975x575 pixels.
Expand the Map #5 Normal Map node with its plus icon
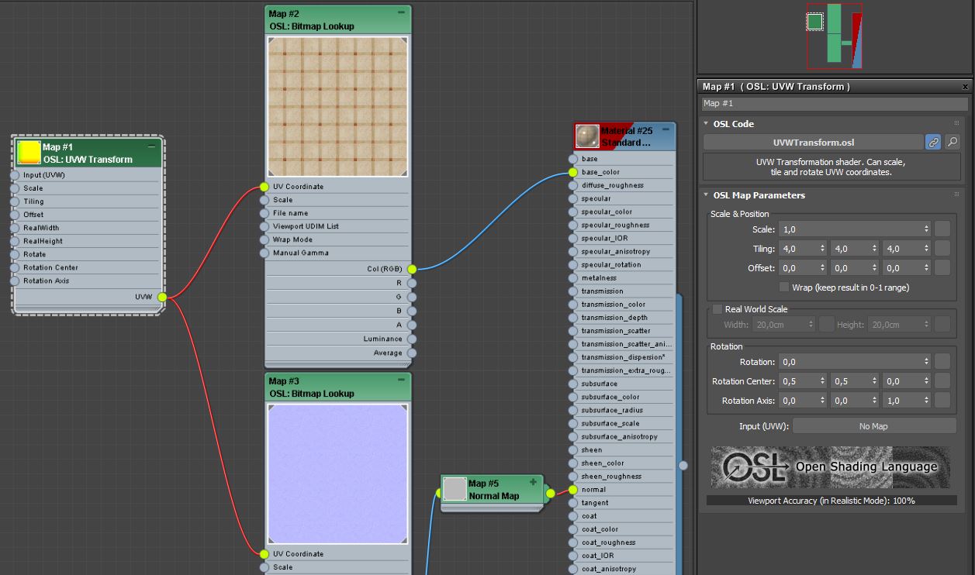click(533, 481)
